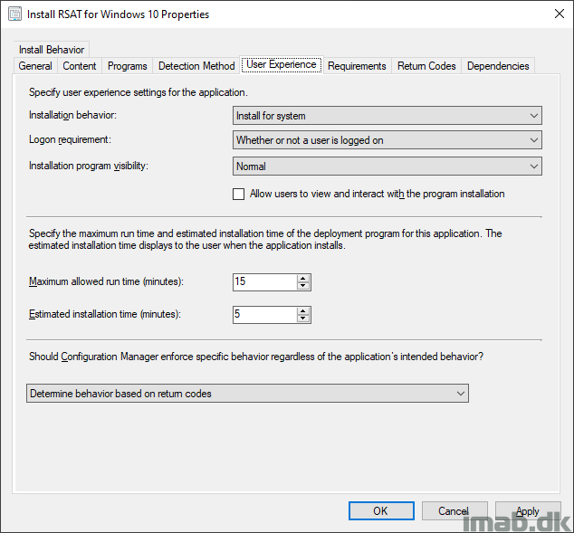This screenshot has width=574, height=533.
Task: Enable Allow users to view and interact checkbox
Action: 239,194
